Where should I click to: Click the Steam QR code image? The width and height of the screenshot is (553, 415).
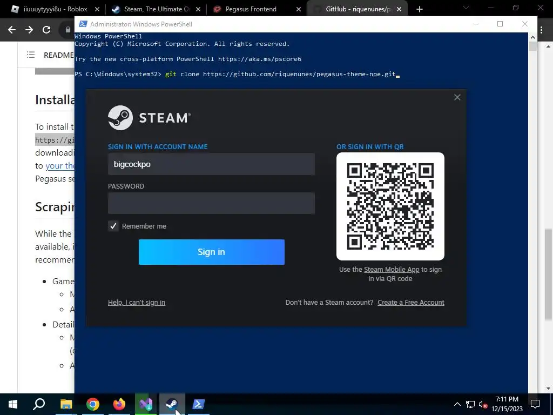tap(390, 206)
